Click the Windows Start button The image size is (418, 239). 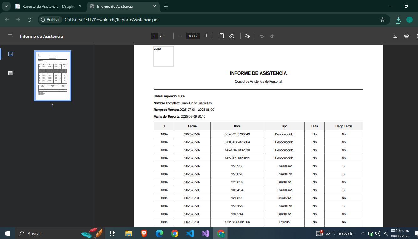8,233
